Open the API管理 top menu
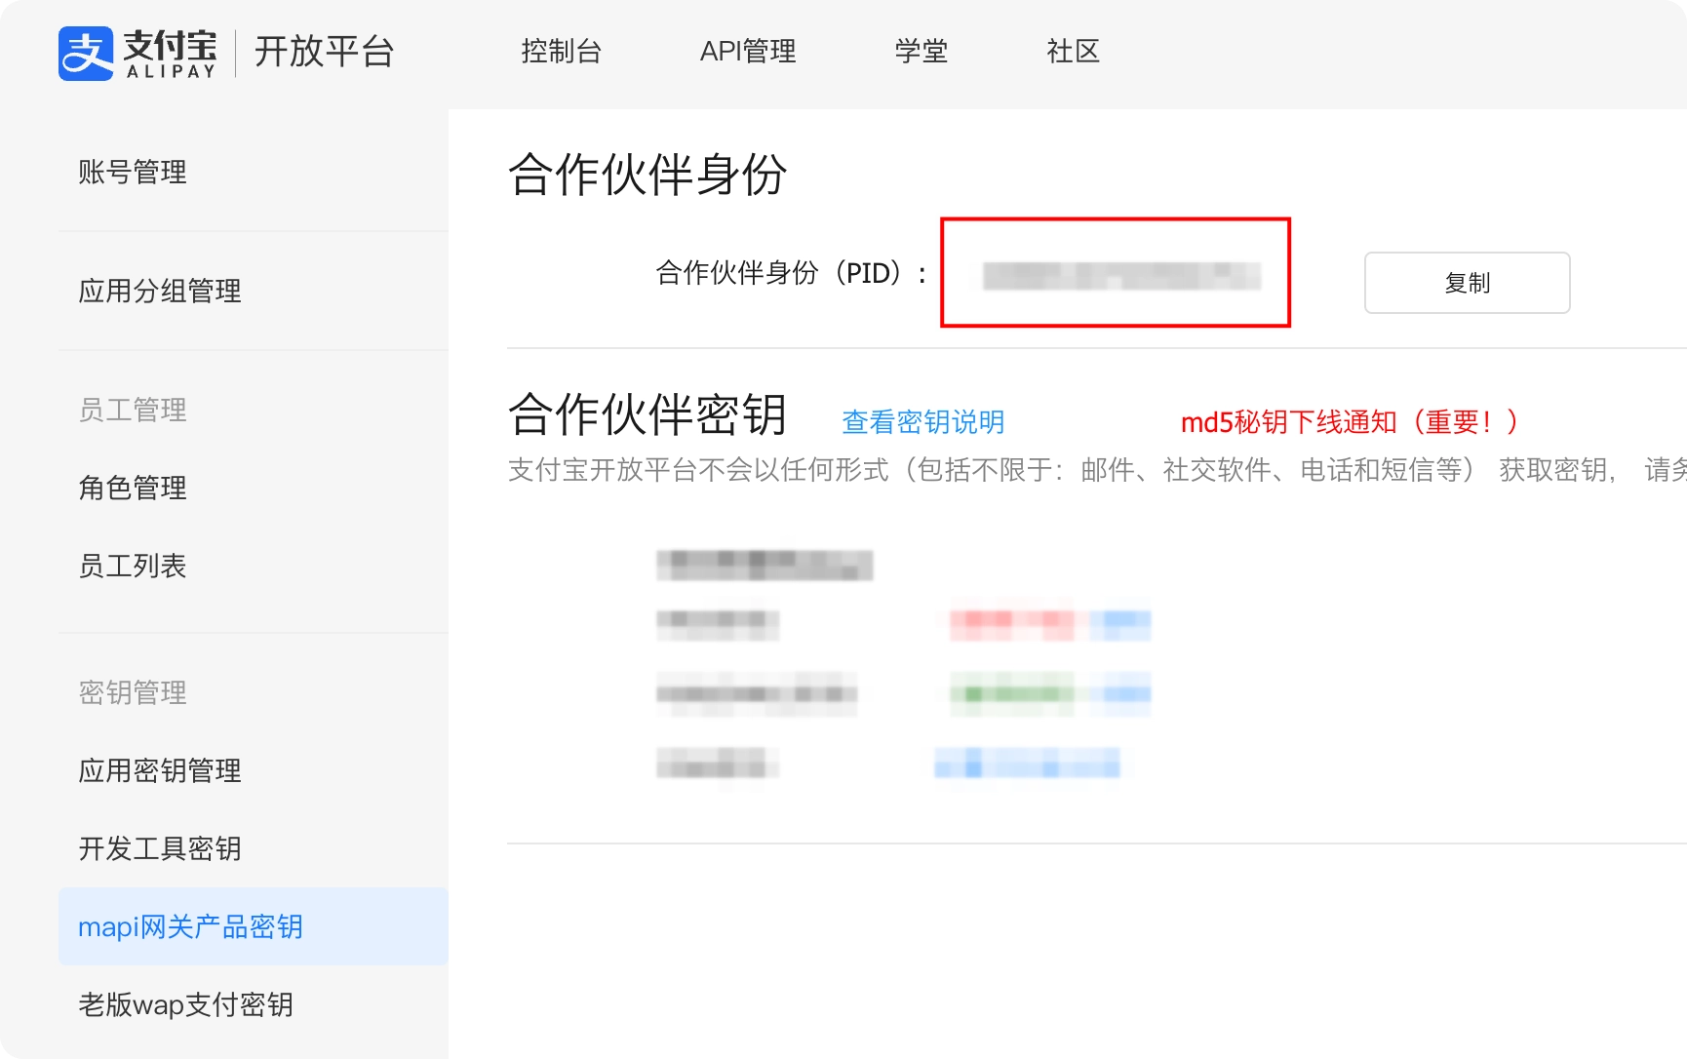The image size is (1687, 1059). (748, 51)
